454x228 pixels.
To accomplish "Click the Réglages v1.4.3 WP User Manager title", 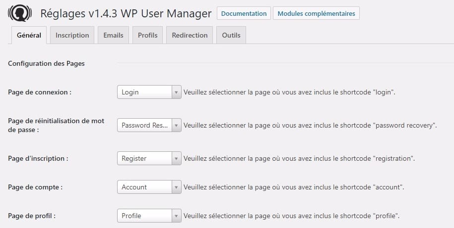I will click(x=126, y=13).
